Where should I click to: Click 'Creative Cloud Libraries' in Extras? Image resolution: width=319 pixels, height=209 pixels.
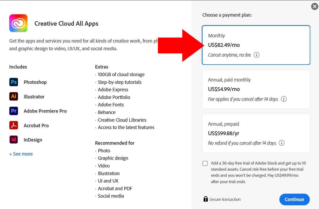(122, 120)
